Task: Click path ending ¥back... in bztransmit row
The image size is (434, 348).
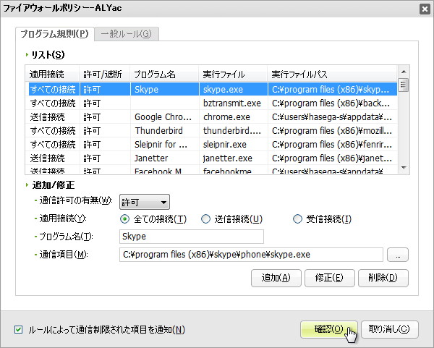Action: click(331, 103)
